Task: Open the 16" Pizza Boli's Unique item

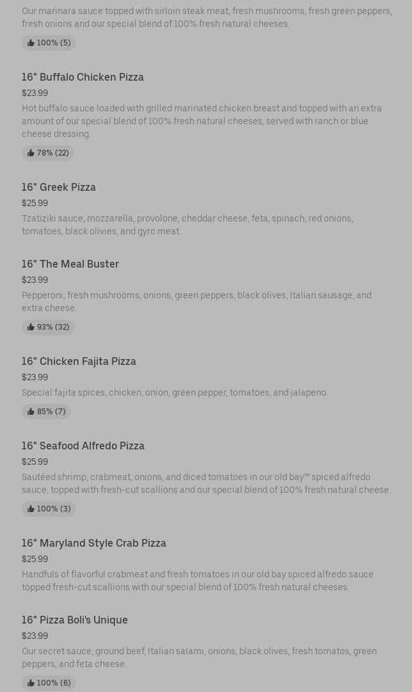Action: 75,620
